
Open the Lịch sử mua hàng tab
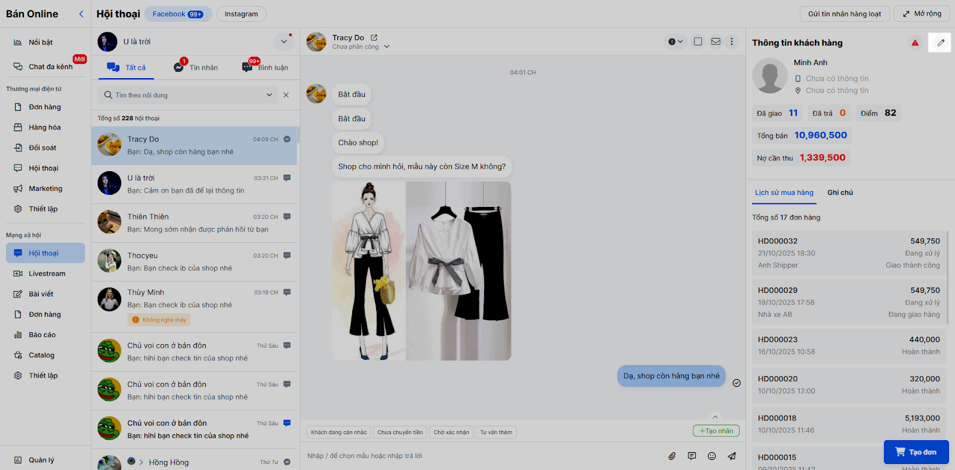784,193
